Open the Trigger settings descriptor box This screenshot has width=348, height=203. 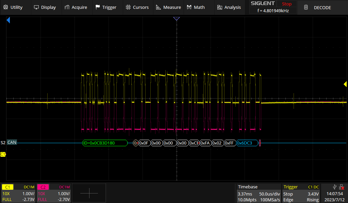299,192
